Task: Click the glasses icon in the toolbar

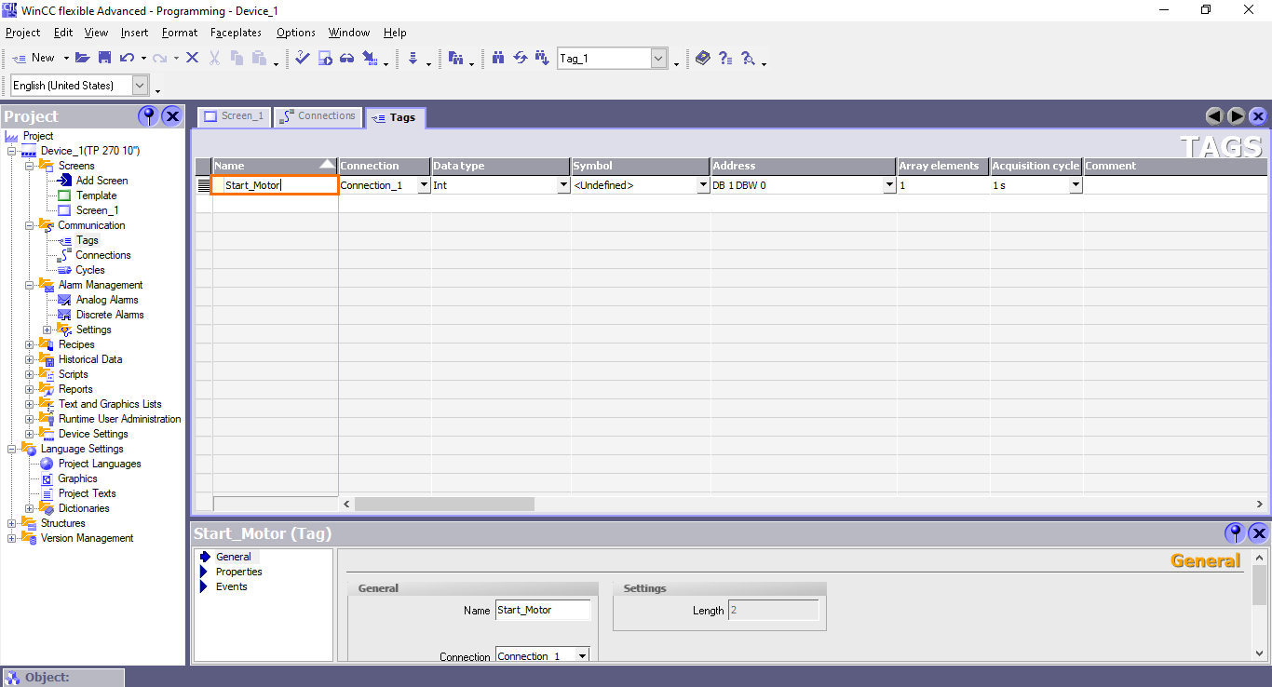Action: click(x=346, y=58)
